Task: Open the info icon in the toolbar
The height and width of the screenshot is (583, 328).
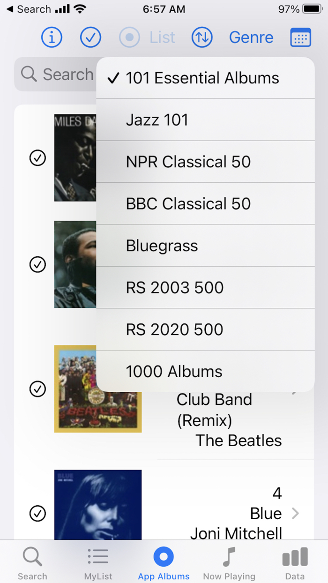Action: [x=52, y=37]
